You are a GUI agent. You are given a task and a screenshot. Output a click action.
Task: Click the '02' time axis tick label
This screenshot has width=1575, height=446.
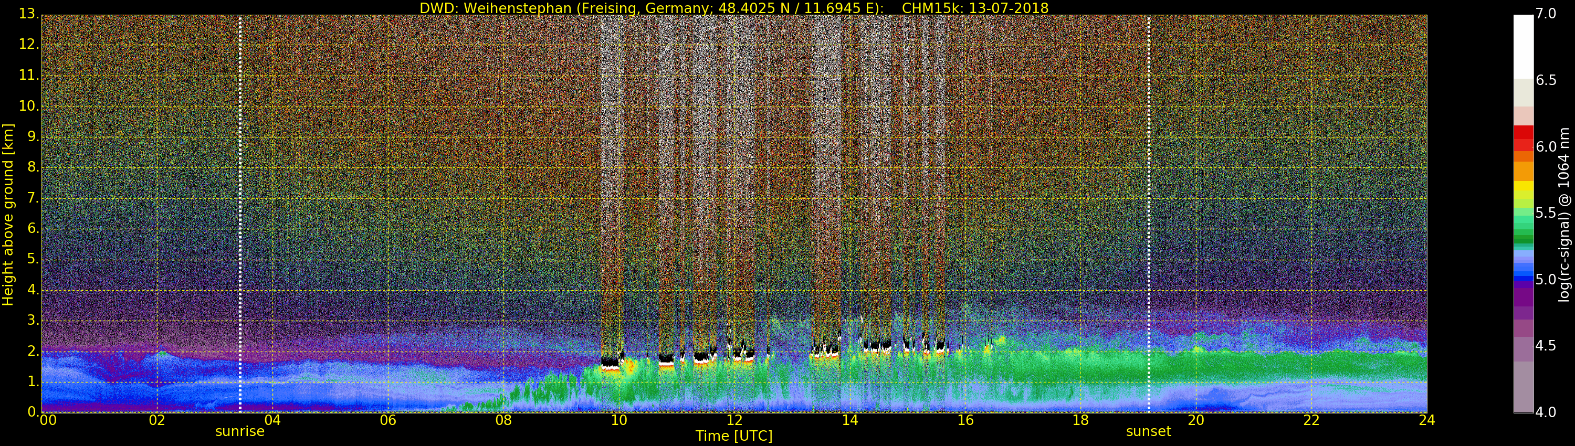pos(157,420)
